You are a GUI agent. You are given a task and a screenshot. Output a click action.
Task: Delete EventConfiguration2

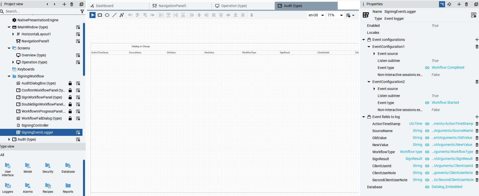477,82
